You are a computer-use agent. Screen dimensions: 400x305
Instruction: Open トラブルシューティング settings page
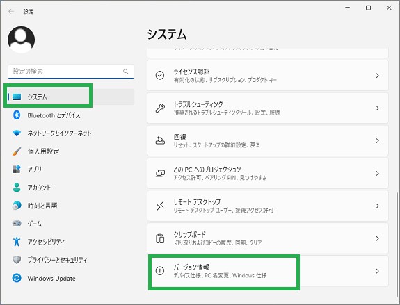coord(268,108)
